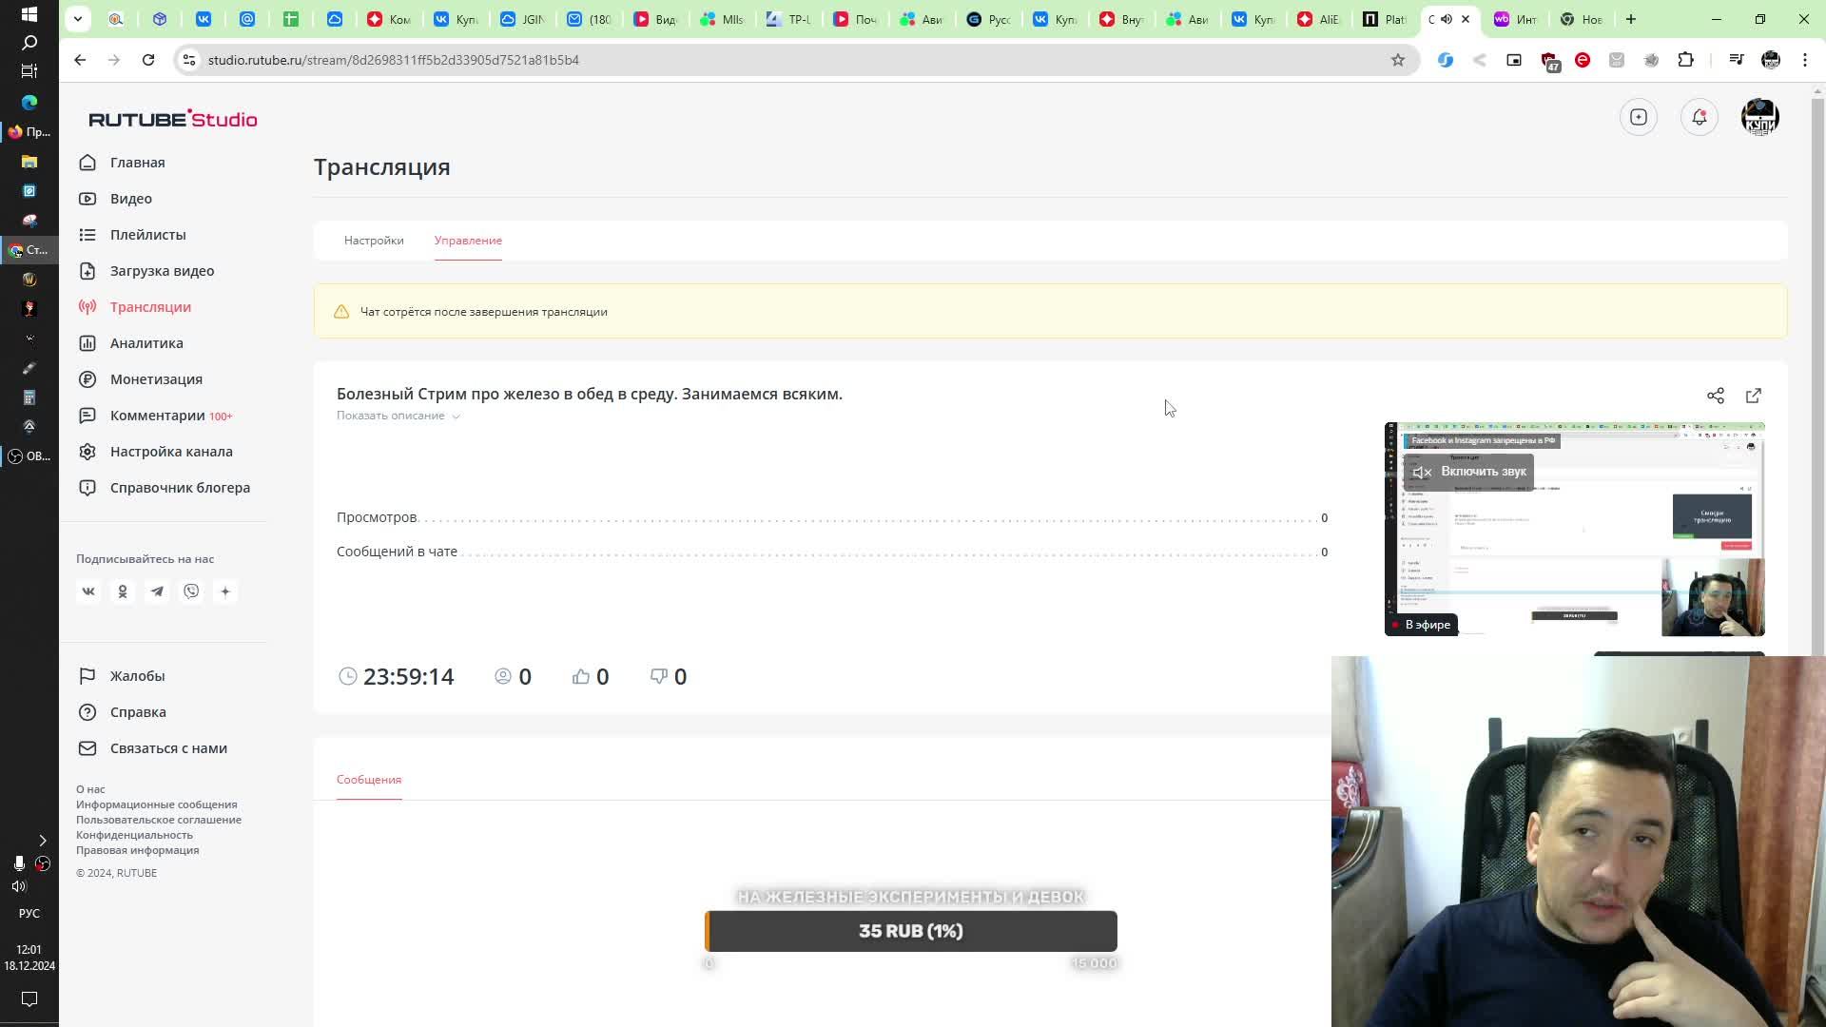
Task: Open the VK social icon
Action: coord(88,591)
